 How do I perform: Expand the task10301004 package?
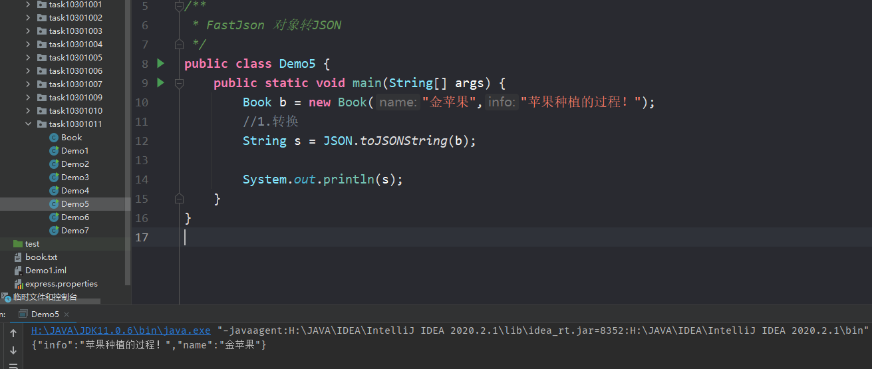coord(28,45)
